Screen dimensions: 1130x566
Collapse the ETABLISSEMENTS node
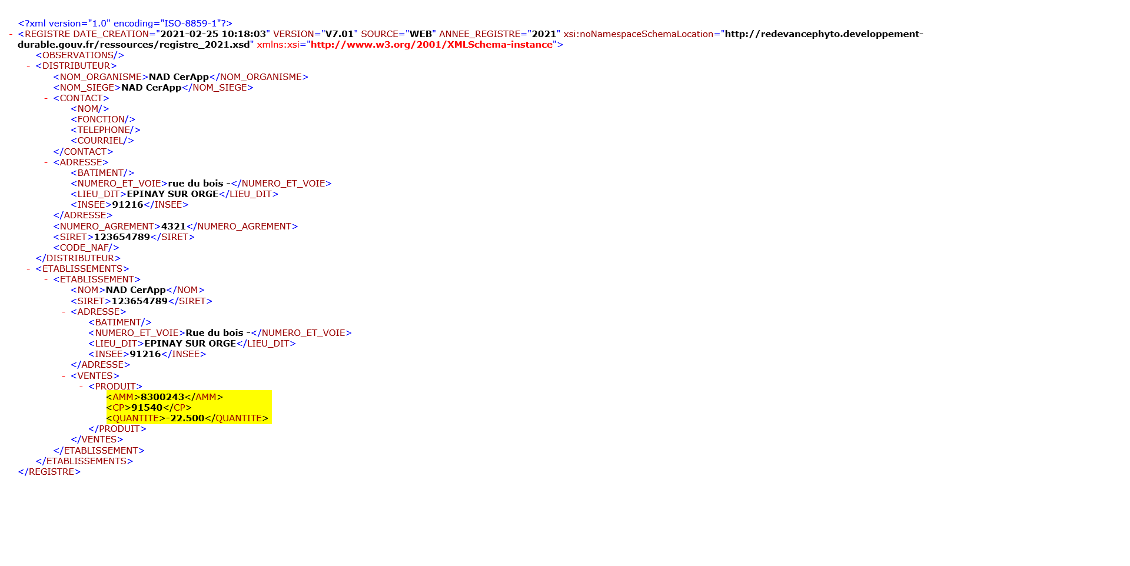click(x=29, y=269)
